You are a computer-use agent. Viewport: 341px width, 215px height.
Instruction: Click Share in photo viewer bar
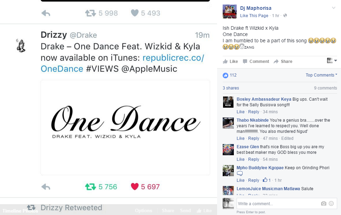[168, 211]
